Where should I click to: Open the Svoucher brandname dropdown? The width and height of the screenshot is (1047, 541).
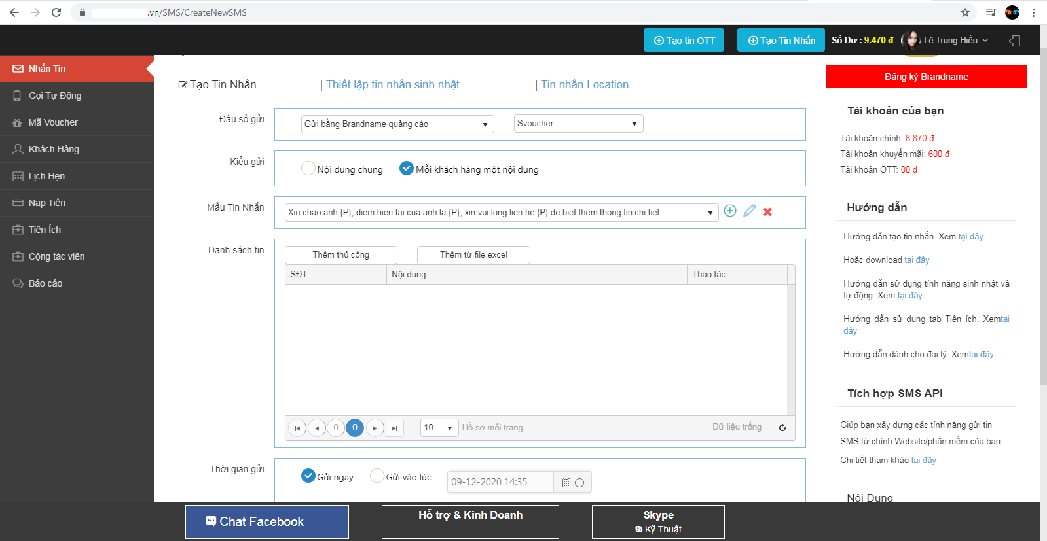578,124
